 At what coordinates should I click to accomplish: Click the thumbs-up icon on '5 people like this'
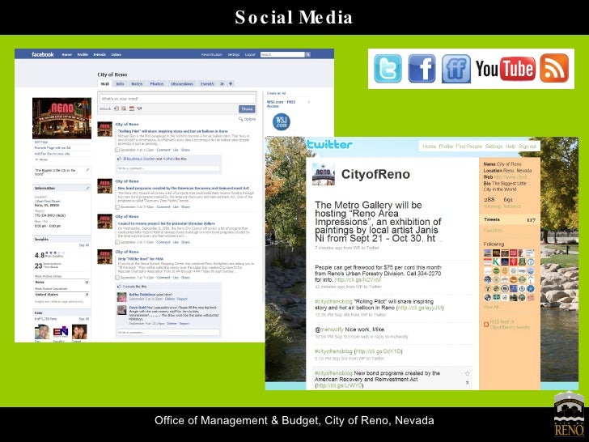click(x=119, y=287)
